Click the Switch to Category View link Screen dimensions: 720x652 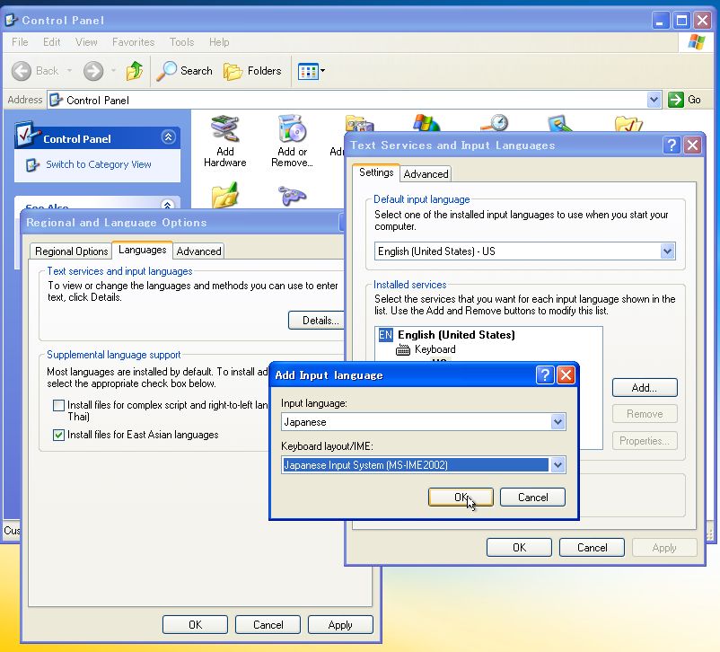[98, 164]
